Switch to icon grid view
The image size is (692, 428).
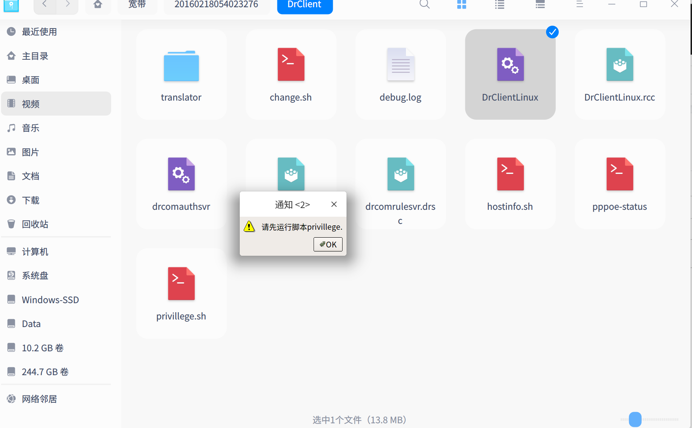click(x=462, y=4)
